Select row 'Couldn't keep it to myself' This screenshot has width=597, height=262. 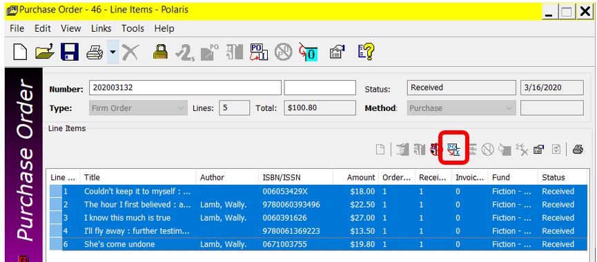318,191
